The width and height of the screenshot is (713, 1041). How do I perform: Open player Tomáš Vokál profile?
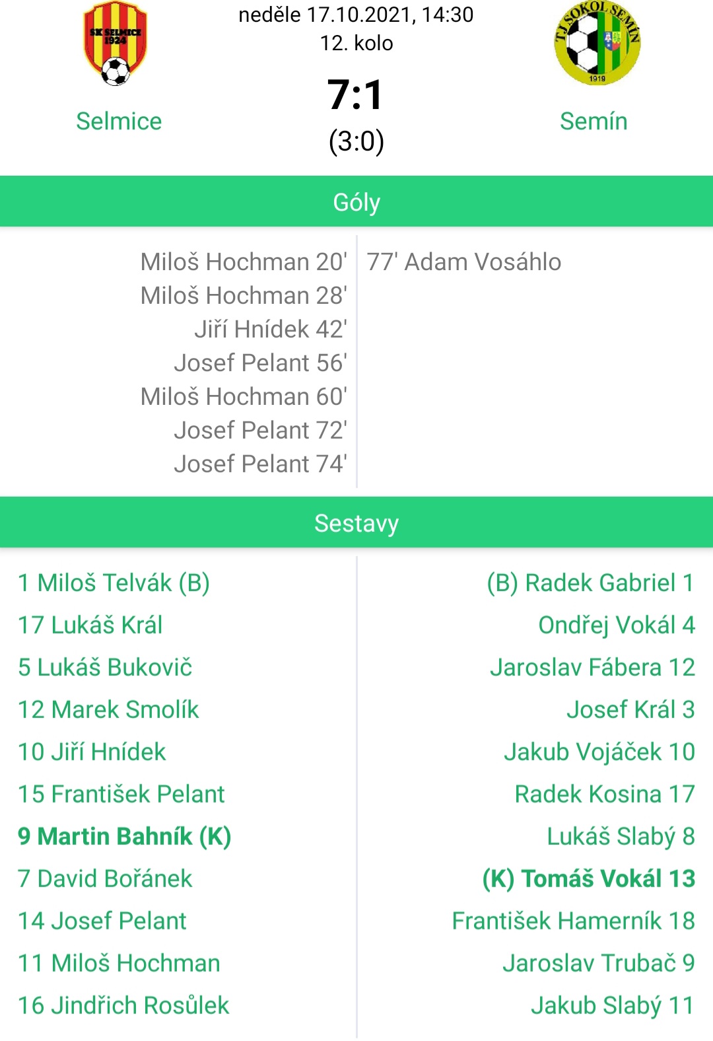coord(589,879)
